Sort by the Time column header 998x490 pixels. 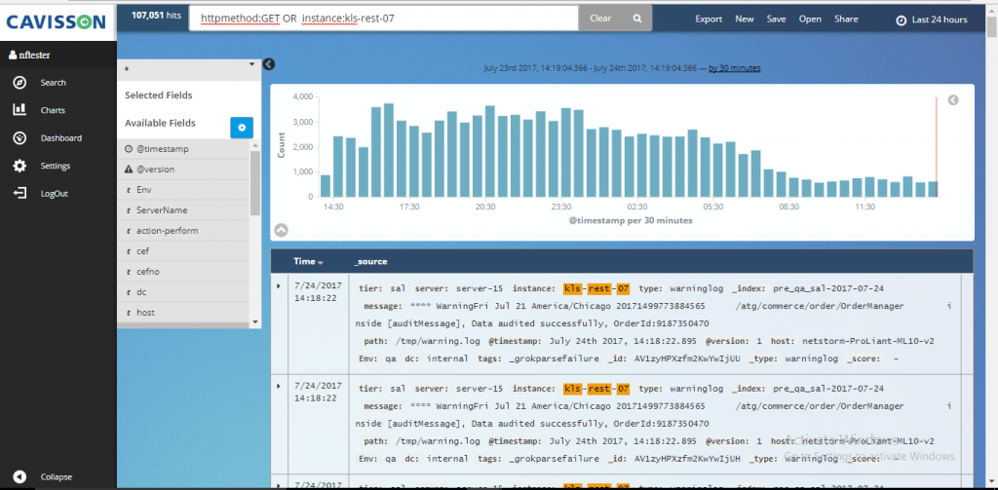pos(308,261)
